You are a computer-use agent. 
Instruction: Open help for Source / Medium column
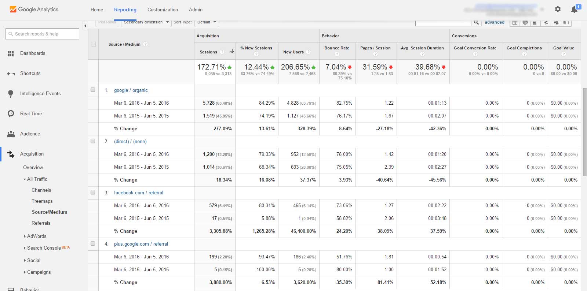[146, 44]
